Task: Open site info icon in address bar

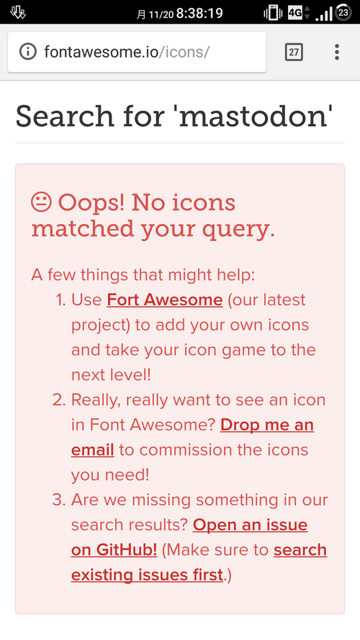Action: point(28,52)
